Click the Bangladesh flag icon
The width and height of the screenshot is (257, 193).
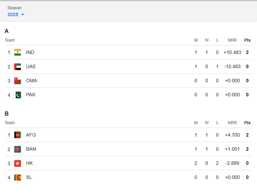(18, 149)
